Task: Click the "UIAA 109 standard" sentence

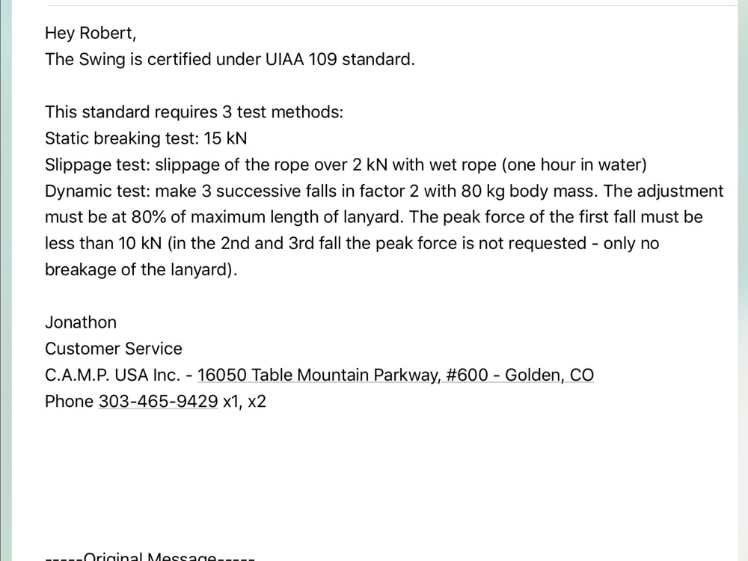Action: tap(230, 59)
